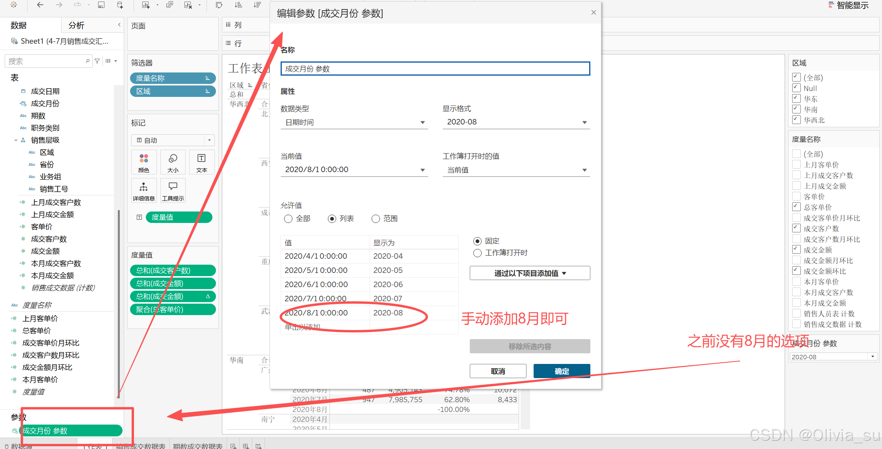Click the 名称 input field
This screenshot has height=449, width=882.
[435, 69]
